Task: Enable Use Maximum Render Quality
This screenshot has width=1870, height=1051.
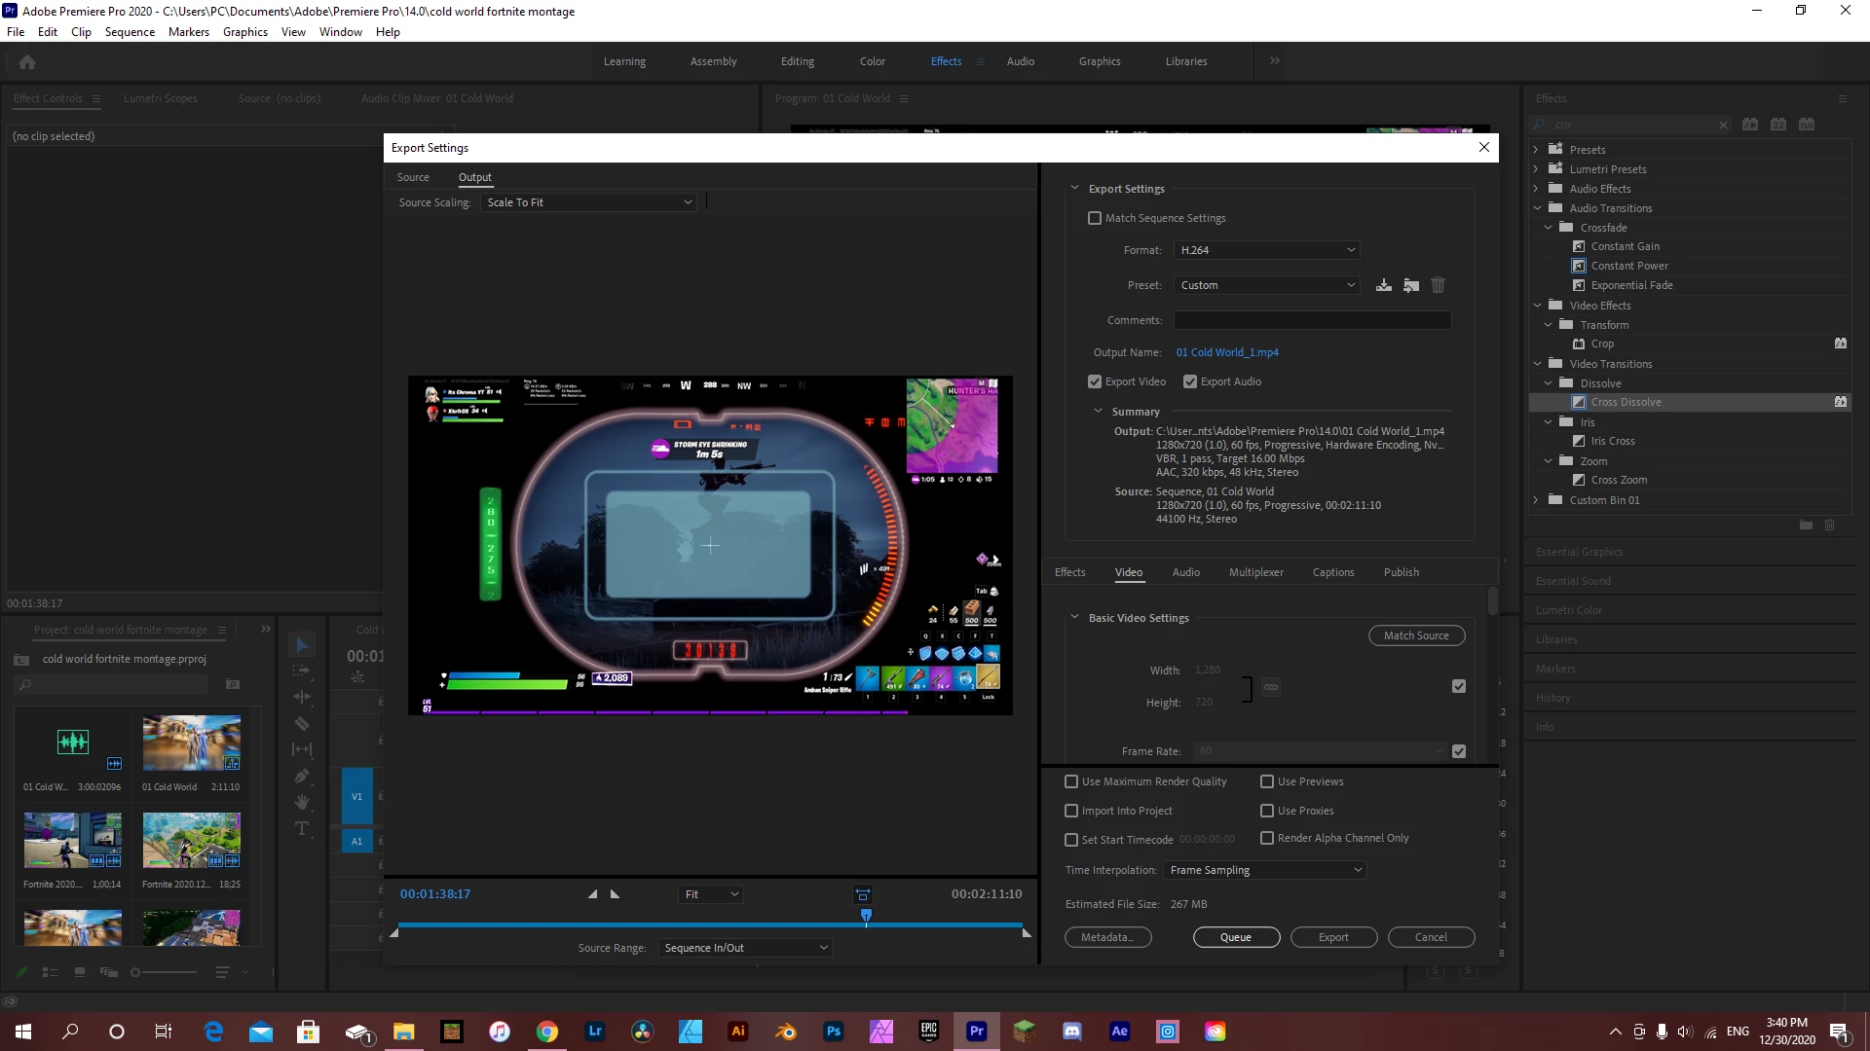Action: coord(1071,781)
